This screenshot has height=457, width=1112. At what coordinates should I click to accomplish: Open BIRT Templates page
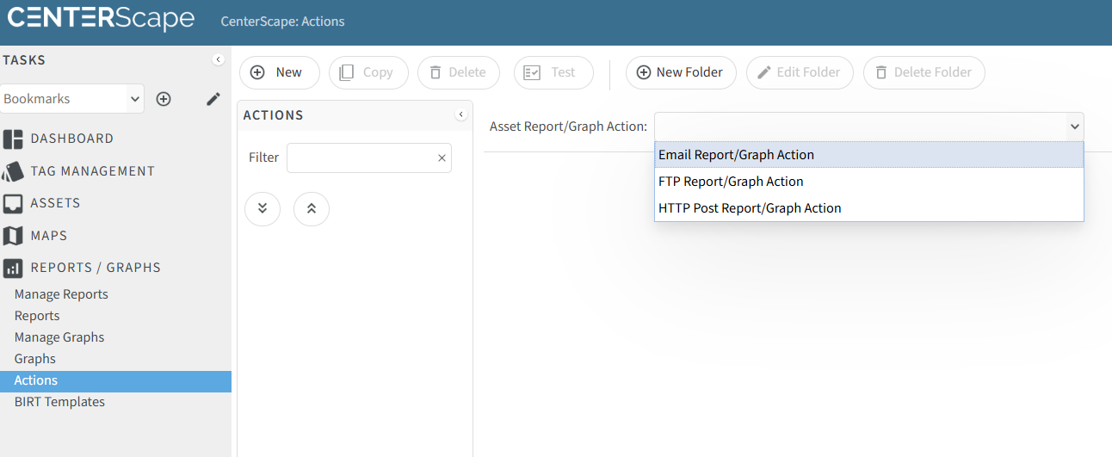[59, 402]
